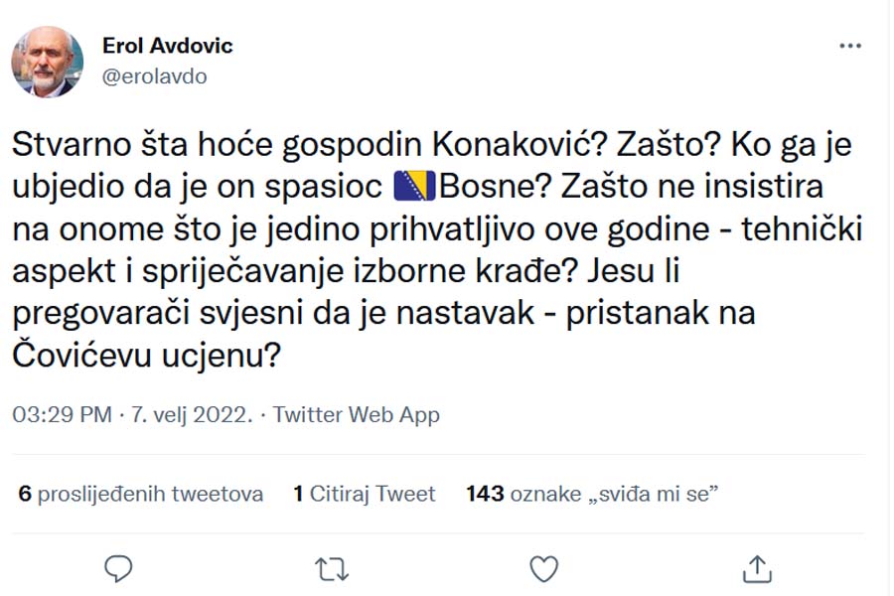Open Erol Avdovic's profile photo
This screenshot has width=894, height=596.
(47, 61)
